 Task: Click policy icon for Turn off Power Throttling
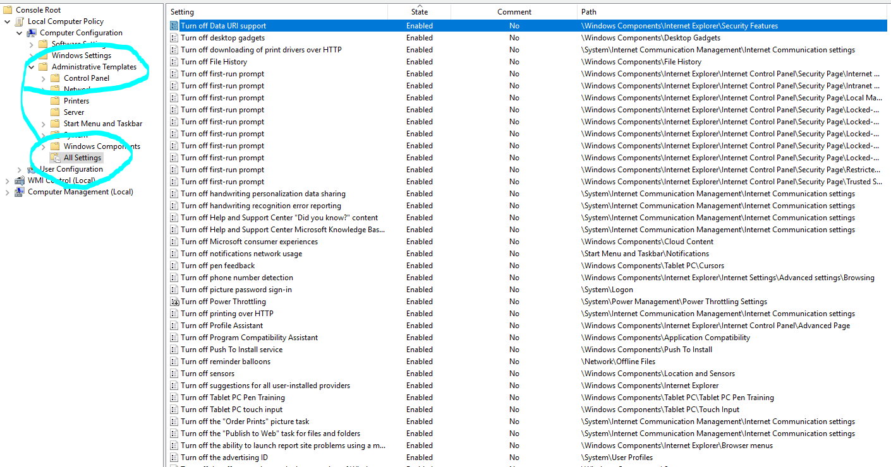click(x=175, y=302)
